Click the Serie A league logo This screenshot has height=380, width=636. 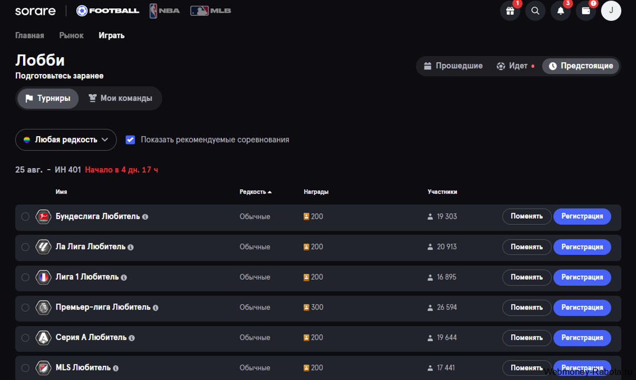43,337
